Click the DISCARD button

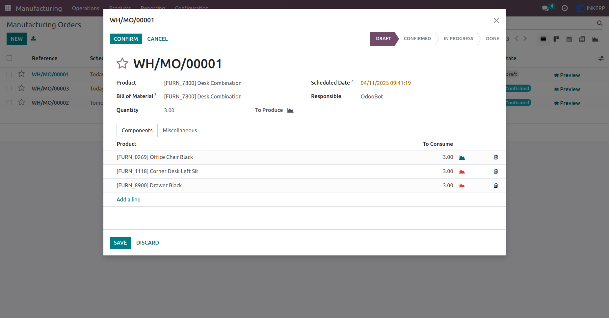click(147, 243)
